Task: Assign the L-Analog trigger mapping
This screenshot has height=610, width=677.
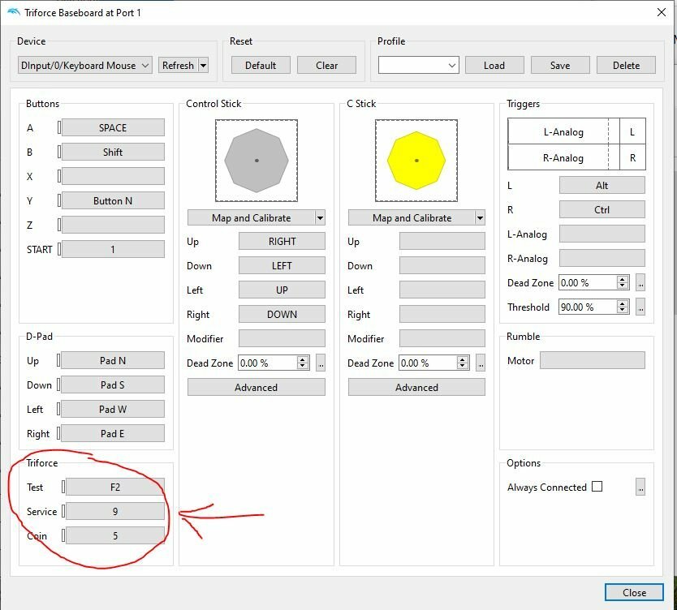Action: [602, 234]
